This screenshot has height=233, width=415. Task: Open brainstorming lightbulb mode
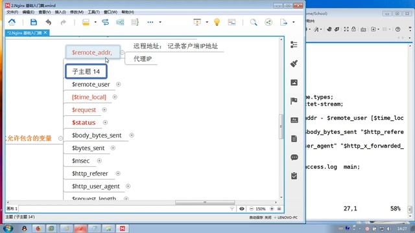click(217, 22)
